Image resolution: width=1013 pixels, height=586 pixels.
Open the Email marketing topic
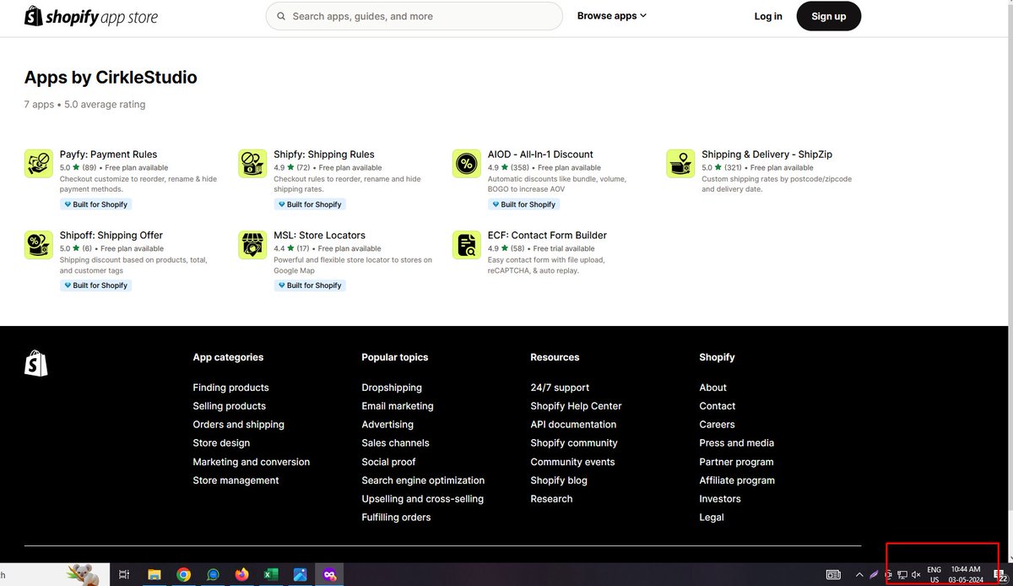(x=398, y=406)
